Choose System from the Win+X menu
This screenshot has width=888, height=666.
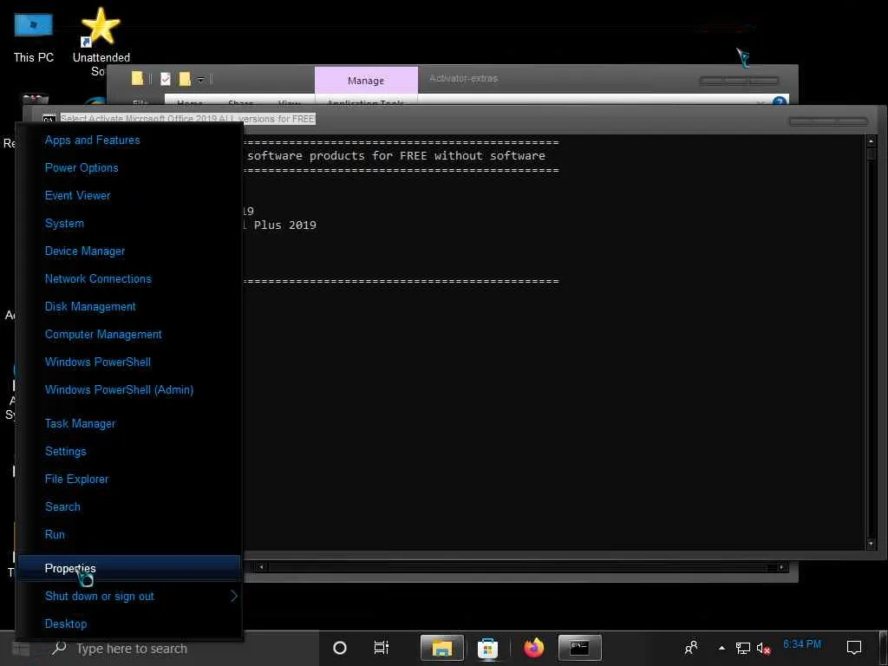(x=64, y=223)
